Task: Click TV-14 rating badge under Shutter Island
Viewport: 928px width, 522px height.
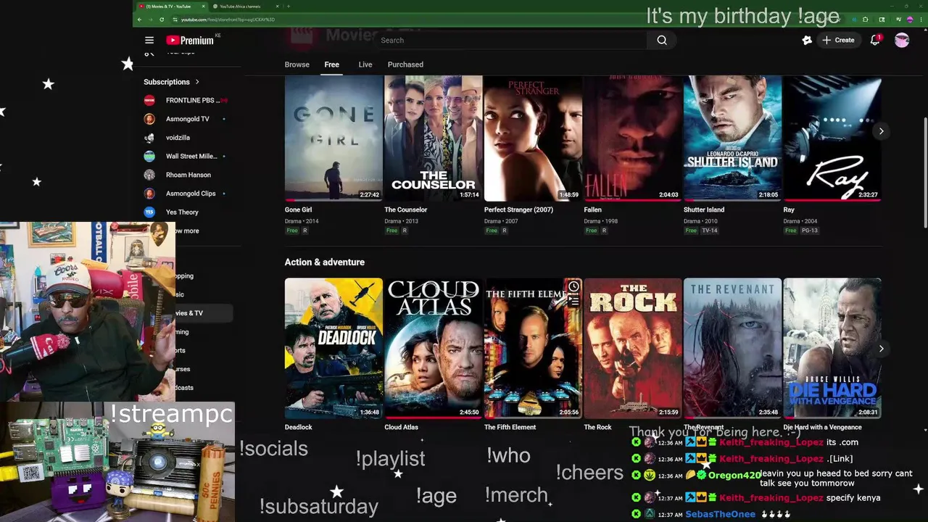Action: pyautogui.click(x=710, y=231)
